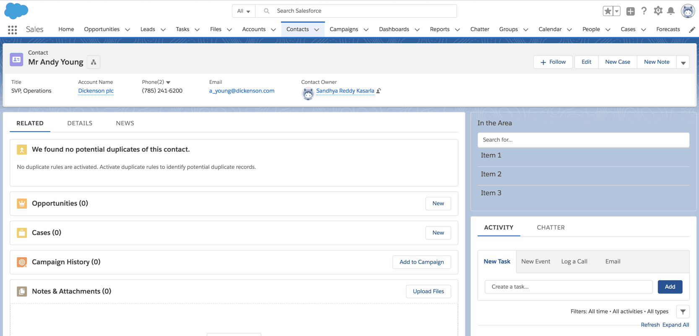This screenshot has width=699, height=336.
Task: Open the Notifications bell
Action: pyautogui.click(x=671, y=11)
